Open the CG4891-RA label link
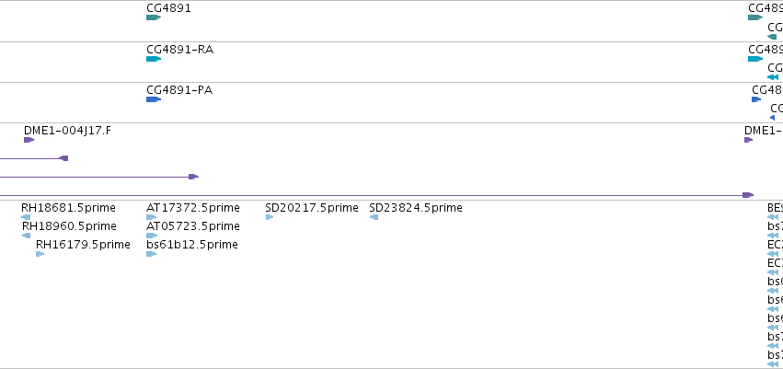The image size is (783, 369). coord(179,50)
